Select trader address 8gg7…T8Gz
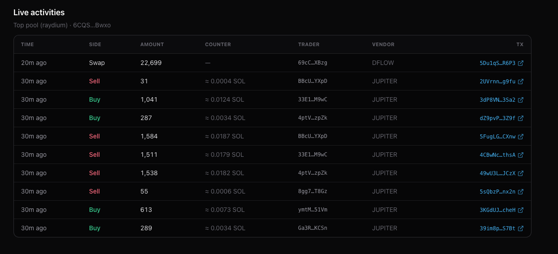The height and width of the screenshot is (254, 558). coord(312,191)
